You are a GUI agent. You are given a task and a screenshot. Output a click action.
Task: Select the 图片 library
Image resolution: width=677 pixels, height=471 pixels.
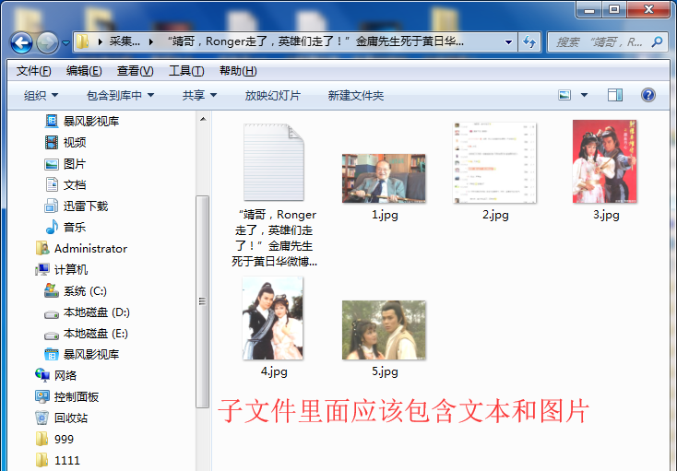point(65,164)
